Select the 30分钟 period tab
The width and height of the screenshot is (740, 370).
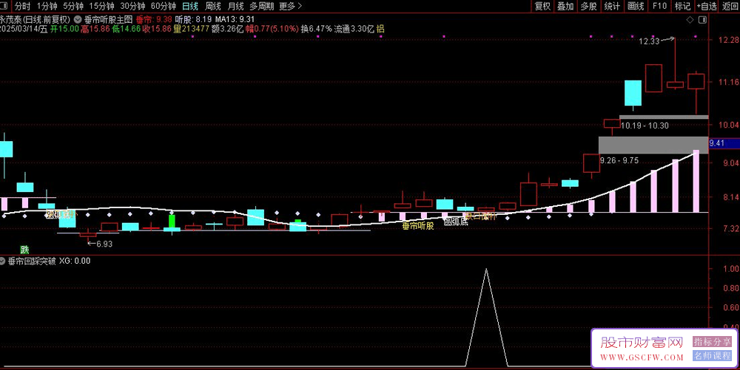coord(132,6)
